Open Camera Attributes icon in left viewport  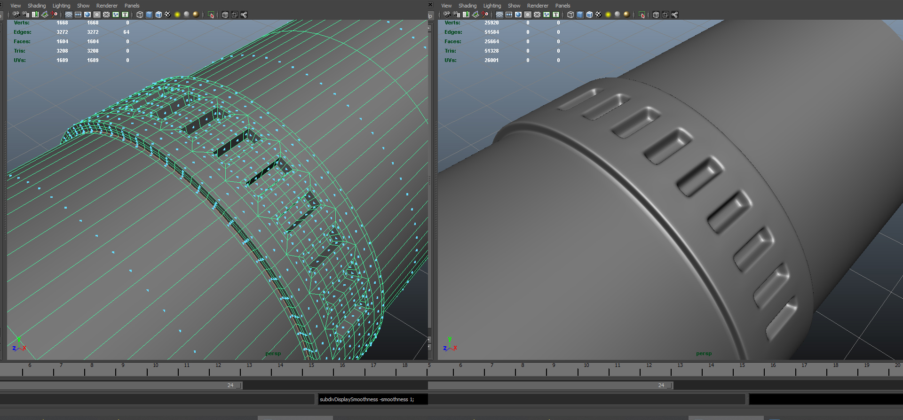pyautogui.click(x=26, y=15)
